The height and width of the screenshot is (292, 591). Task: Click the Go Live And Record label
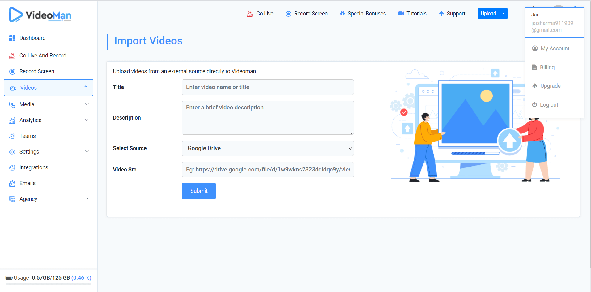coord(43,56)
